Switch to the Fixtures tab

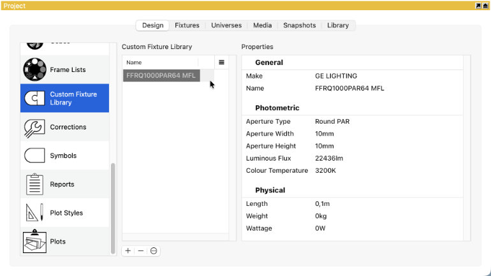click(x=187, y=25)
